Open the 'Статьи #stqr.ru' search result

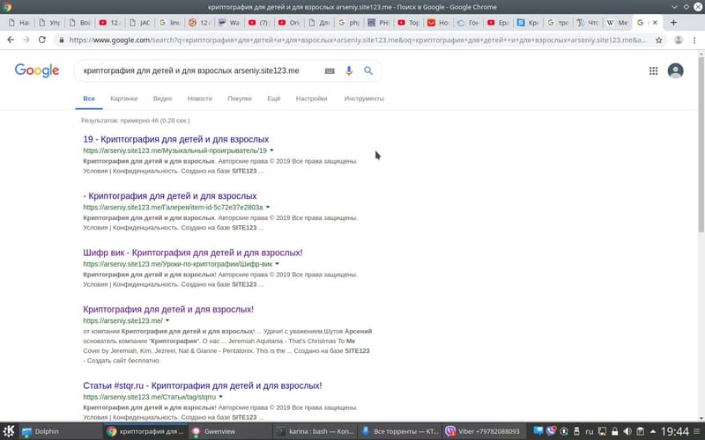[x=203, y=385]
